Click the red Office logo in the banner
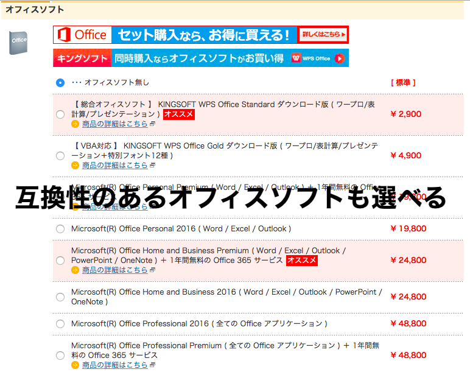This screenshot has width=470, height=372. click(x=82, y=35)
